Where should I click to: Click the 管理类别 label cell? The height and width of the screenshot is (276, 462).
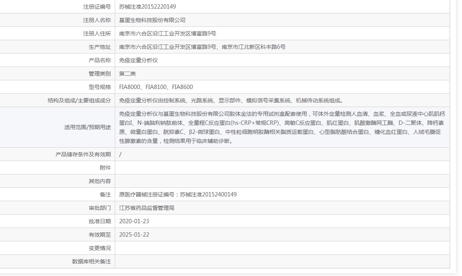100,74
